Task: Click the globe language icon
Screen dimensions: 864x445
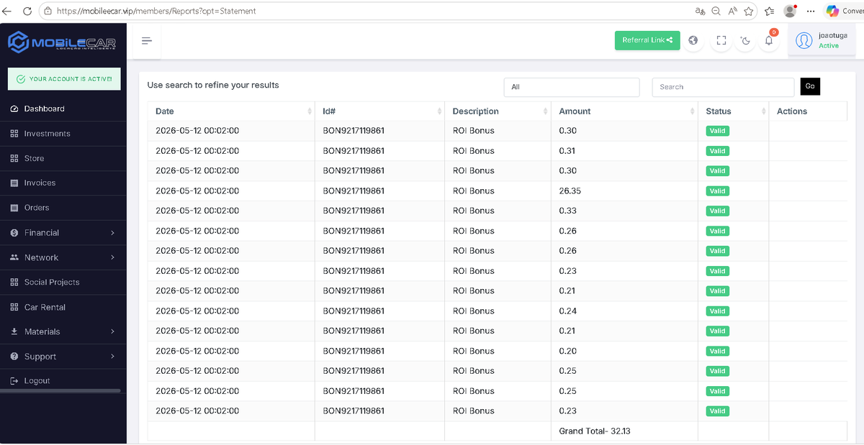Action: pos(693,40)
